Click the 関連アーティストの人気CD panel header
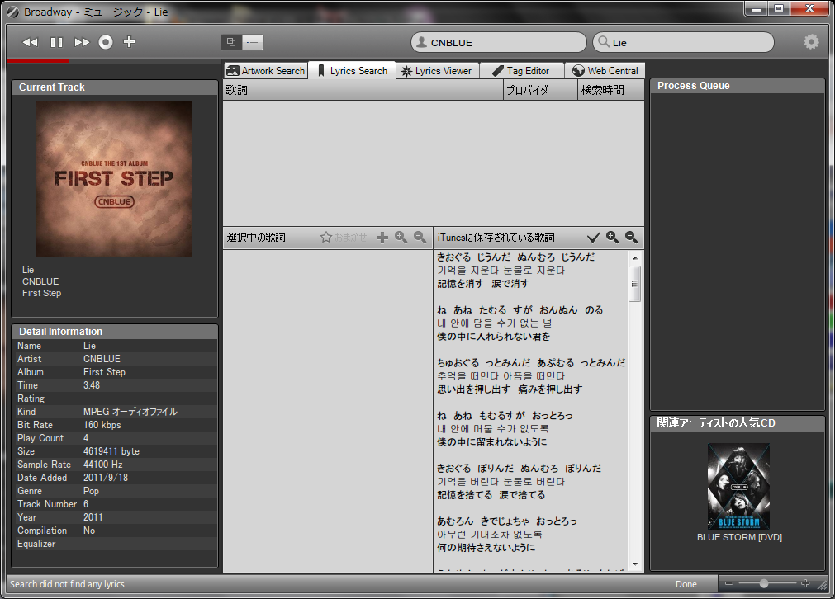 click(x=738, y=423)
